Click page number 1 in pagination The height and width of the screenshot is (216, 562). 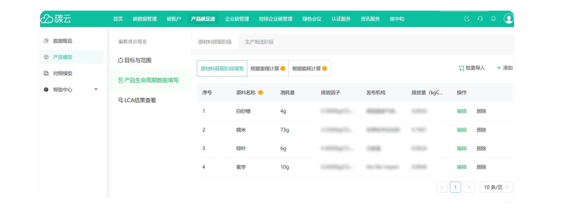455,187
